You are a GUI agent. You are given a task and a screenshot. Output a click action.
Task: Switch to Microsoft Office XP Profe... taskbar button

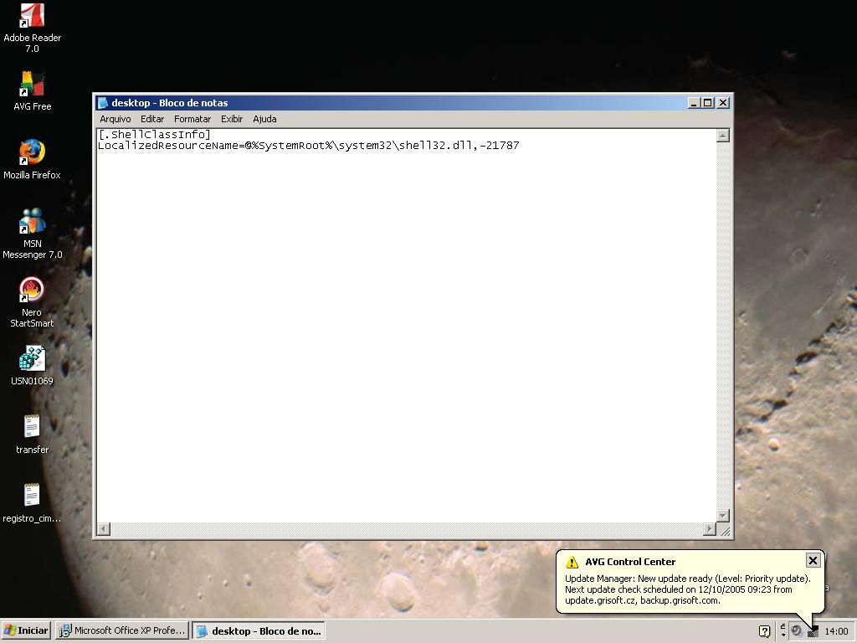(x=122, y=630)
